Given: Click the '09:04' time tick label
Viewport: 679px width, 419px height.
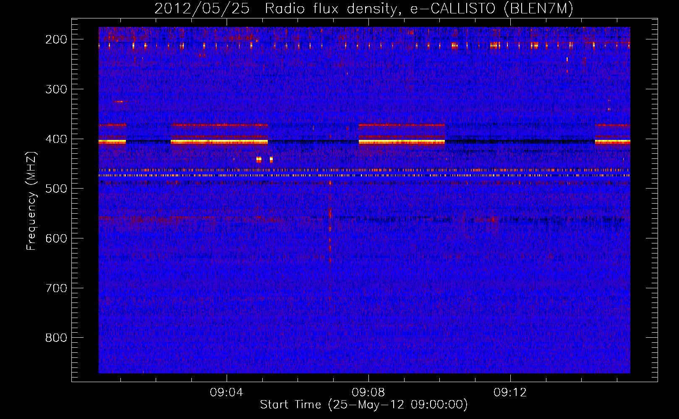Looking at the screenshot, I should (x=227, y=393).
